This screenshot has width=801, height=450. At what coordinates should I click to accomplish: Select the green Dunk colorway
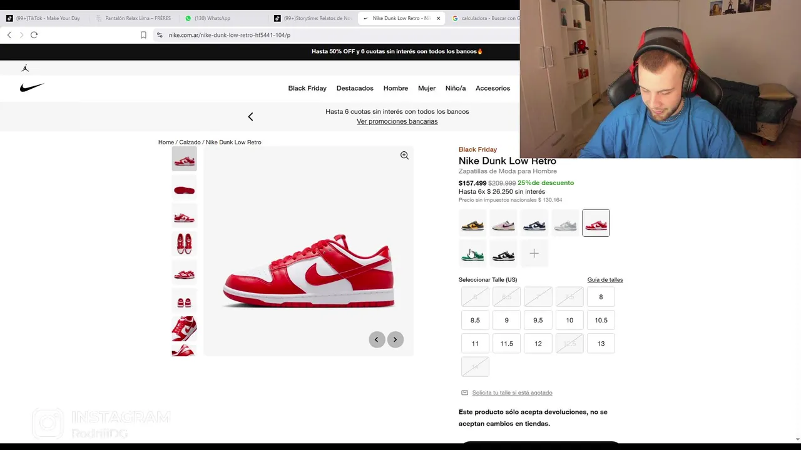(x=472, y=253)
